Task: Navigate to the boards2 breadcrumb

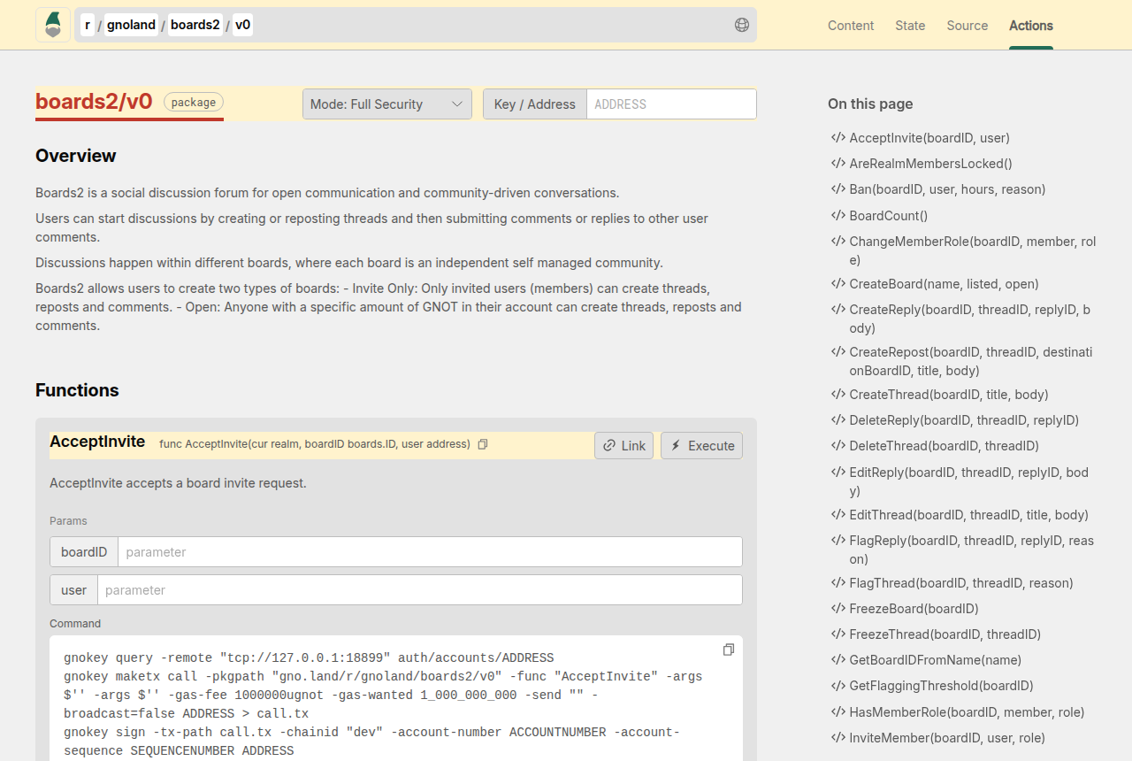Action: (x=195, y=25)
